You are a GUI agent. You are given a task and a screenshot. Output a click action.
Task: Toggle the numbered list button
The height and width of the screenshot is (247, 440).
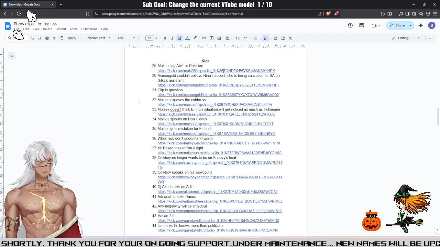(x=265, y=38)
